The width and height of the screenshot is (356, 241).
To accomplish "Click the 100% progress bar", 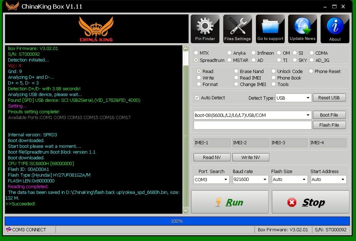I will [x=177, y=221].
